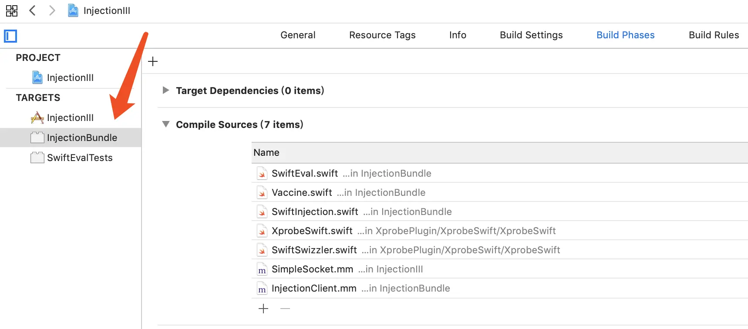This screenshot has height=329, width=748.
Task: Go forward with the right chevron
Action: 52,10
